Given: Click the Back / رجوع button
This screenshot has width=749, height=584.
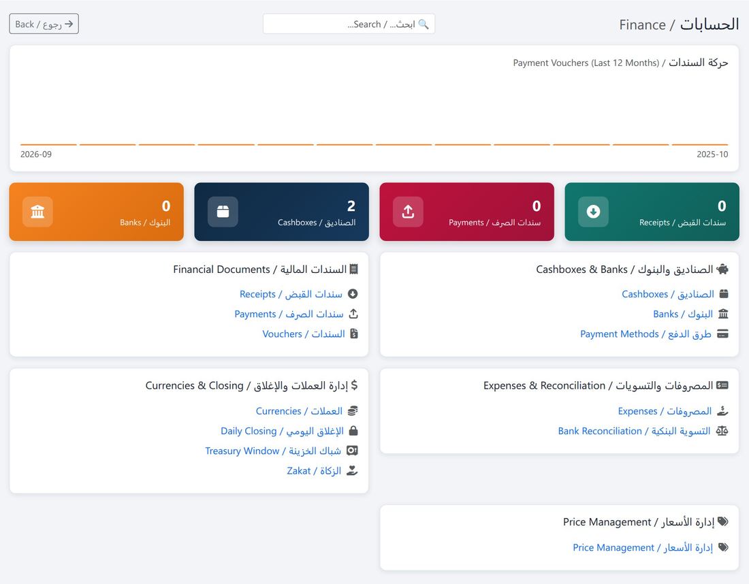Looking at the screenshot, I should point(44,24).
